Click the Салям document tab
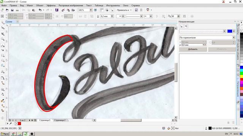243x136 pixels. coord(9,22)
